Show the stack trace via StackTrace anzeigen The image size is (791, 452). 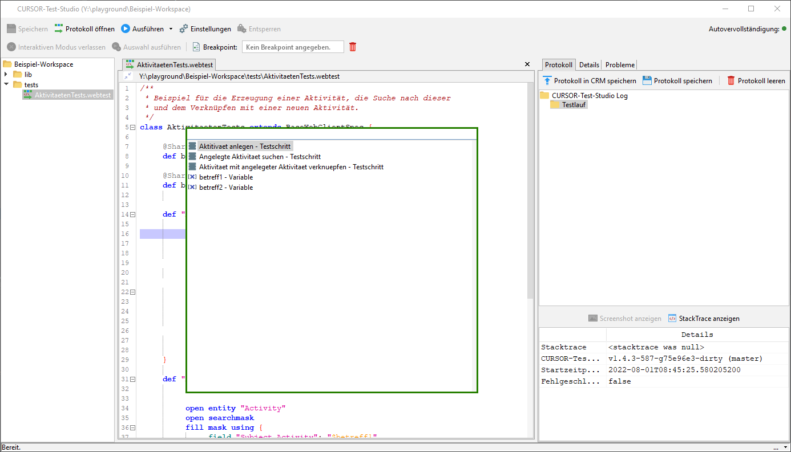672,319
